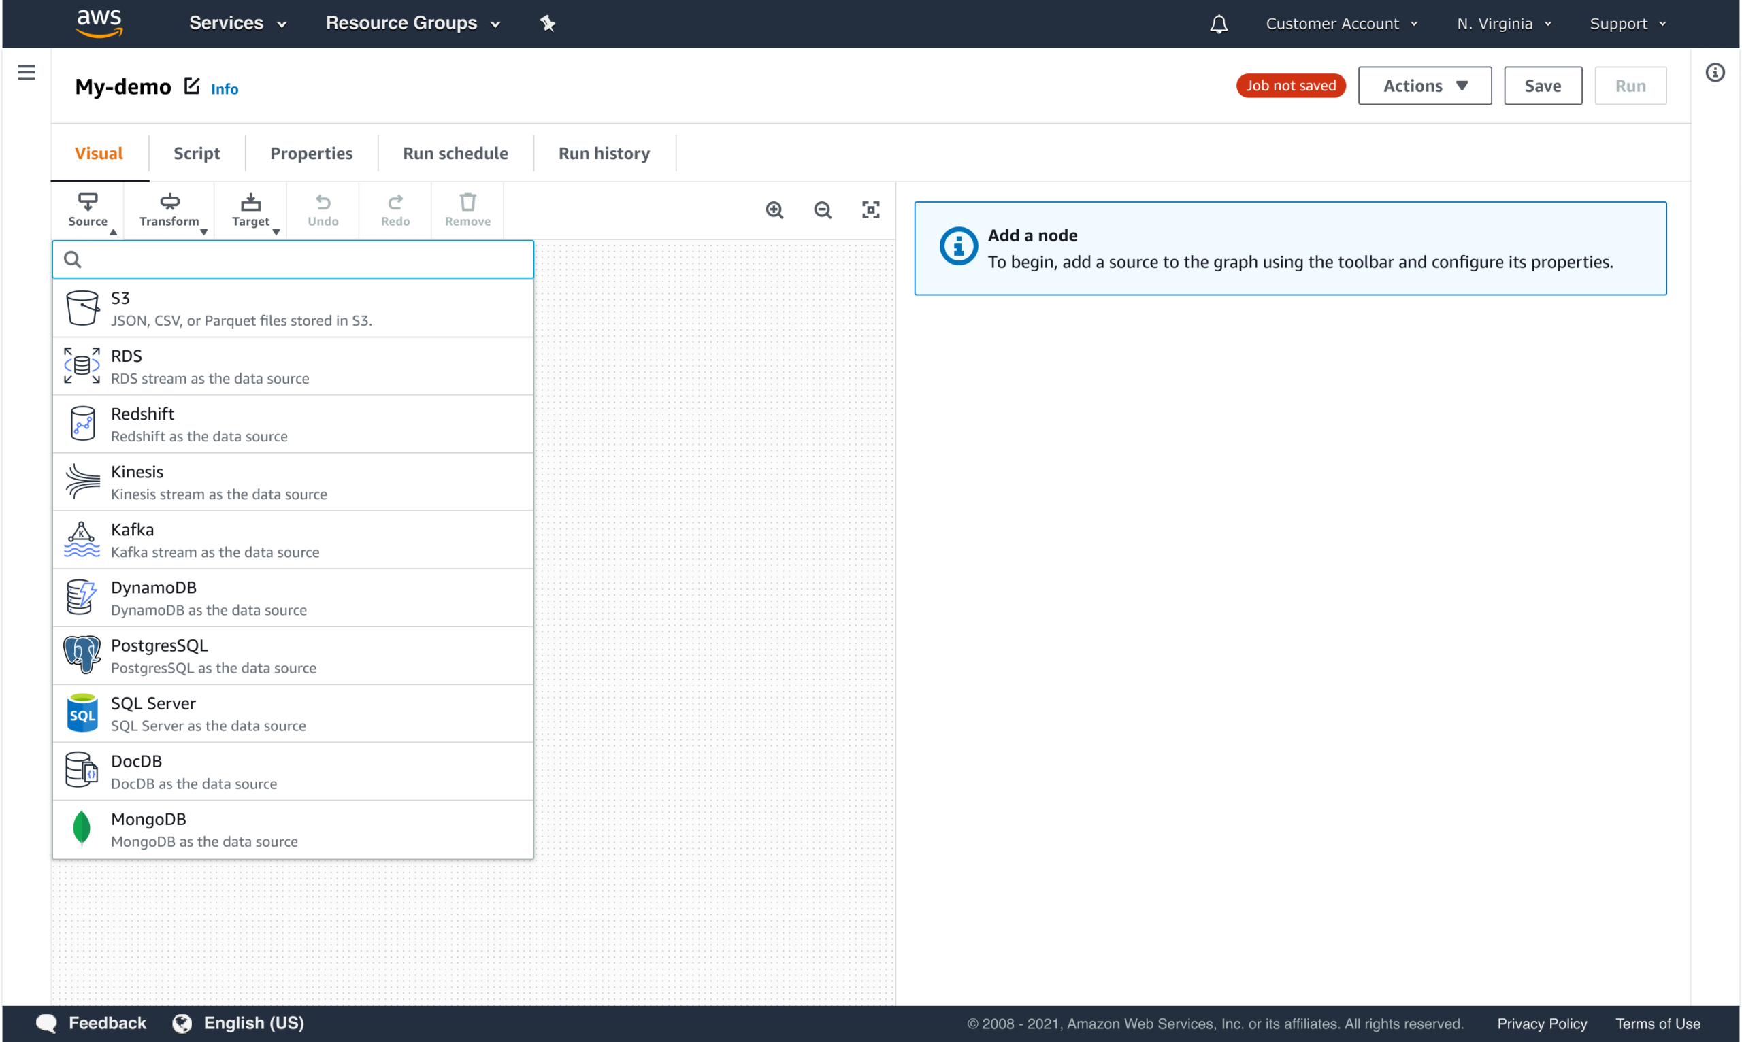Switch to the Script tab
Image resolution: width=1742 pixels, height=1042 pixels.
[197, 153]
